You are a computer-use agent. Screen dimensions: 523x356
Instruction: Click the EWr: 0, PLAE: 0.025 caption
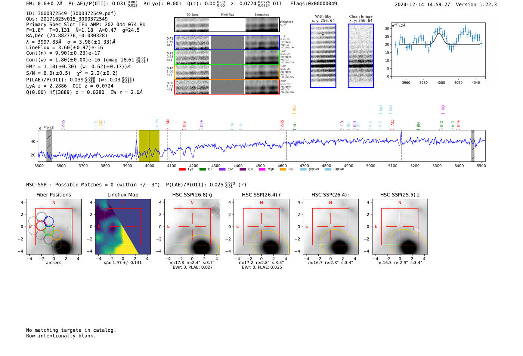click(261, 267)
